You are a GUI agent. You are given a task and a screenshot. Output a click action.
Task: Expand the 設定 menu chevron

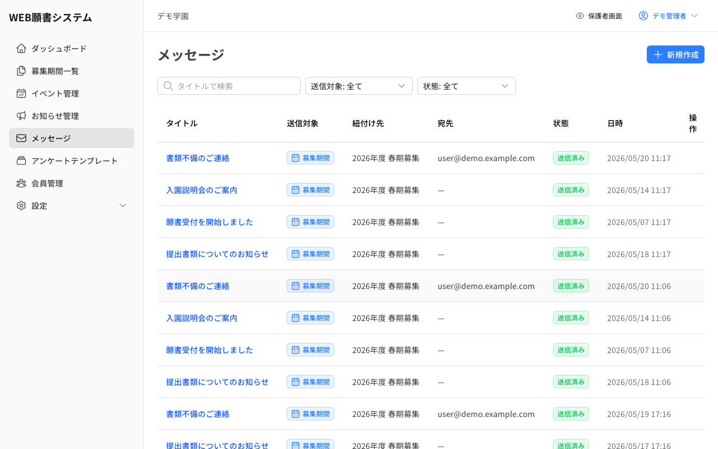123,205
